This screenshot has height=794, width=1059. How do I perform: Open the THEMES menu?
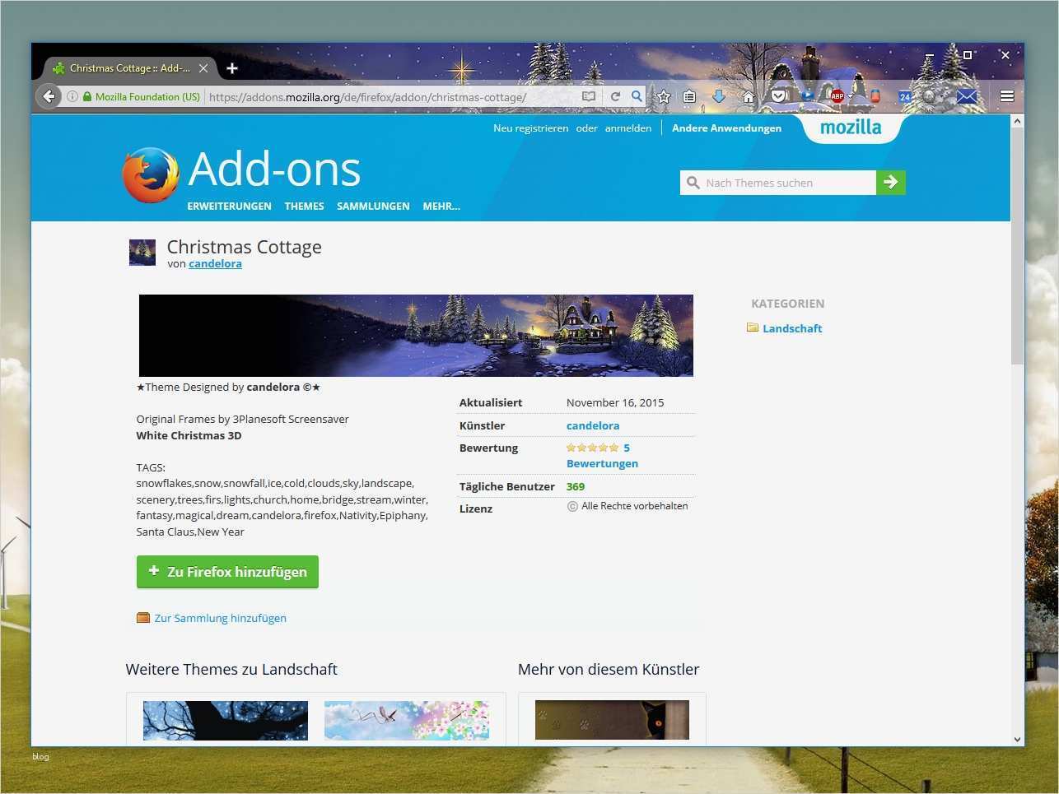pyautogui.click(x=304, y=207)
